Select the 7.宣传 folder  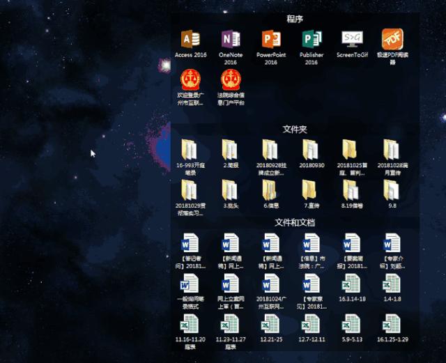(x=312, y=190)
